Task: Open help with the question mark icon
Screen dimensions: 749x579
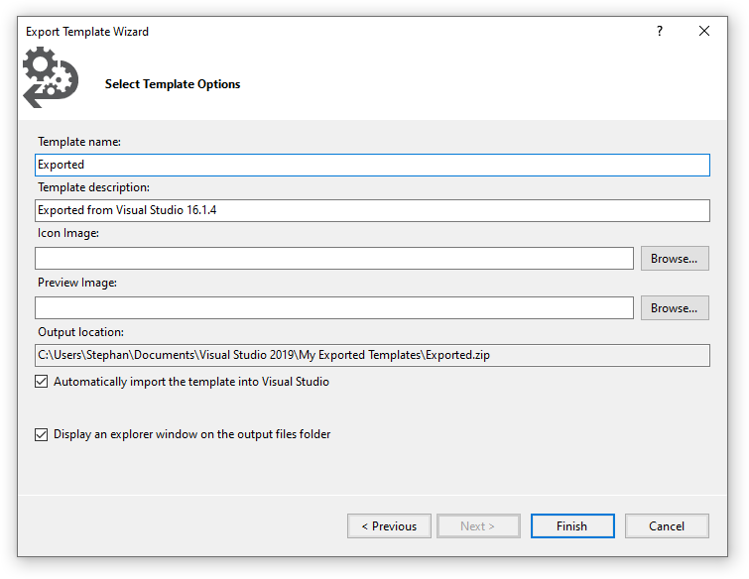Action: (x=659, y=31)
